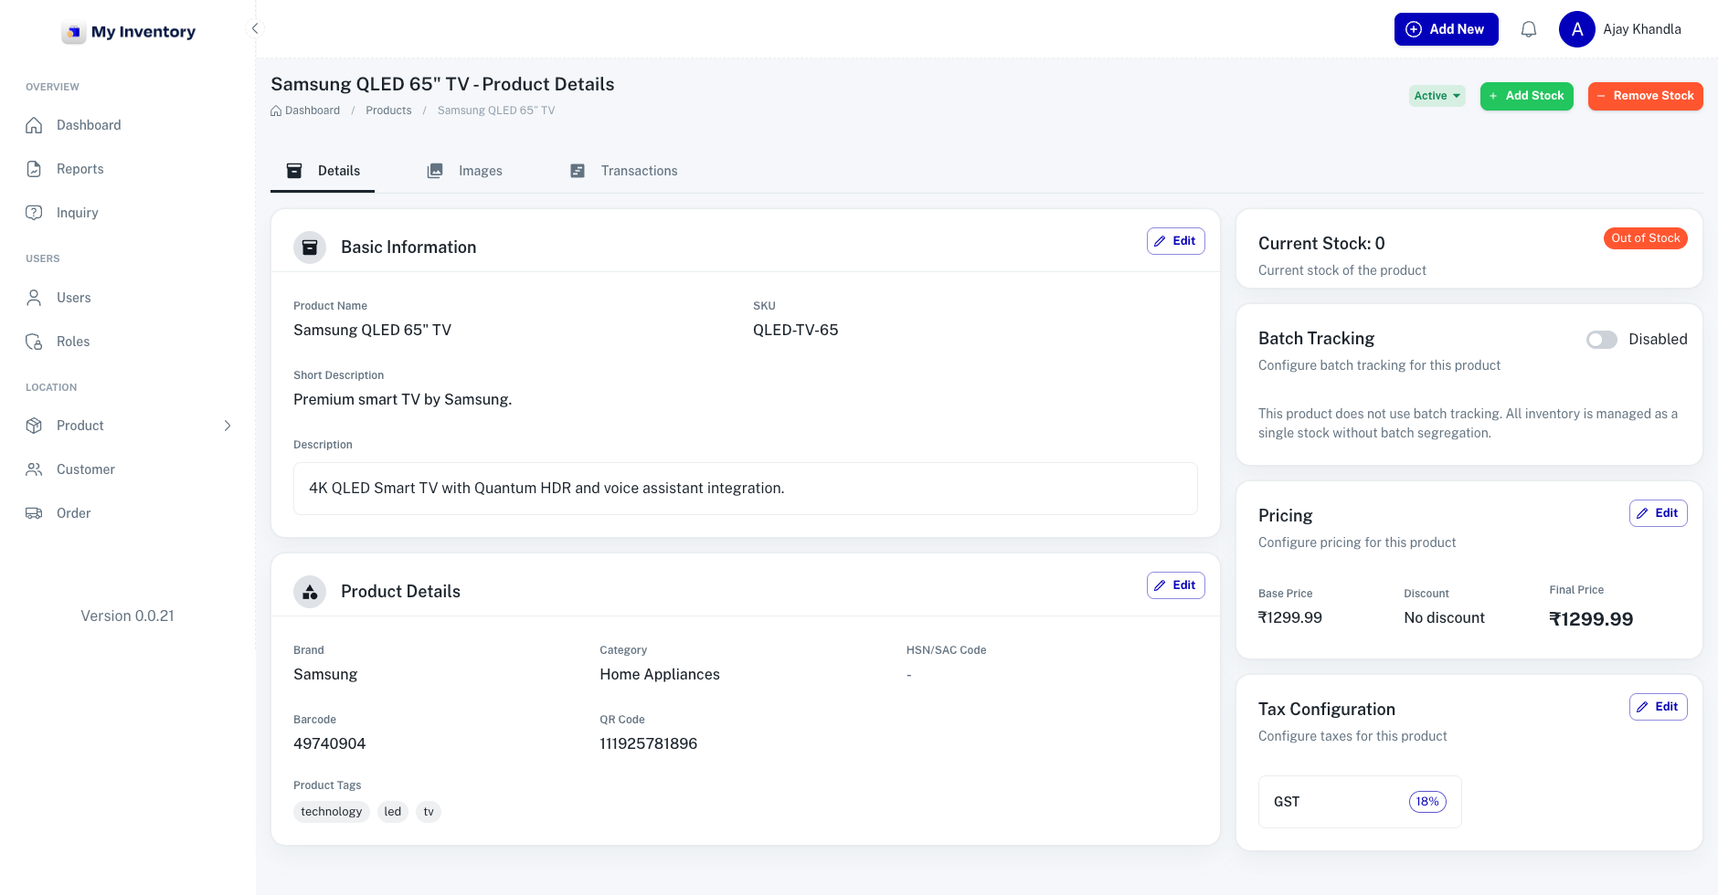Collapse the sidebar with the chevron arrow

tap(255, 28)
